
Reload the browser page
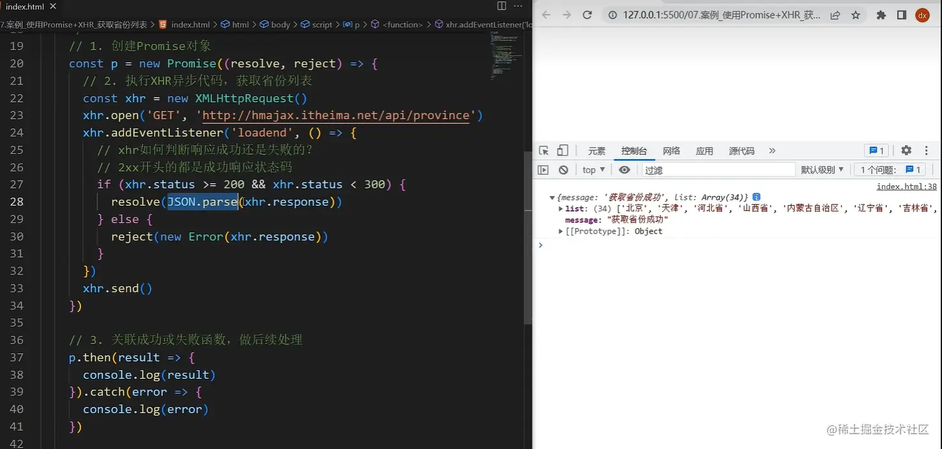587,15
